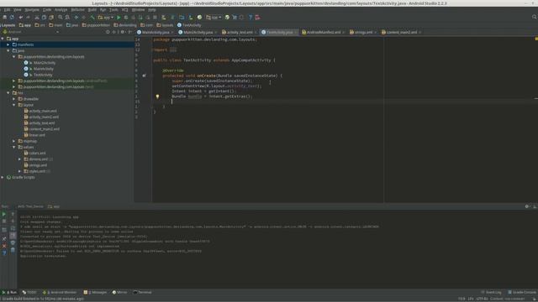Click the Project panel settings gear icon
This screenshot has height=302, width=538.
pyautogui.click(x=122, y=32)
